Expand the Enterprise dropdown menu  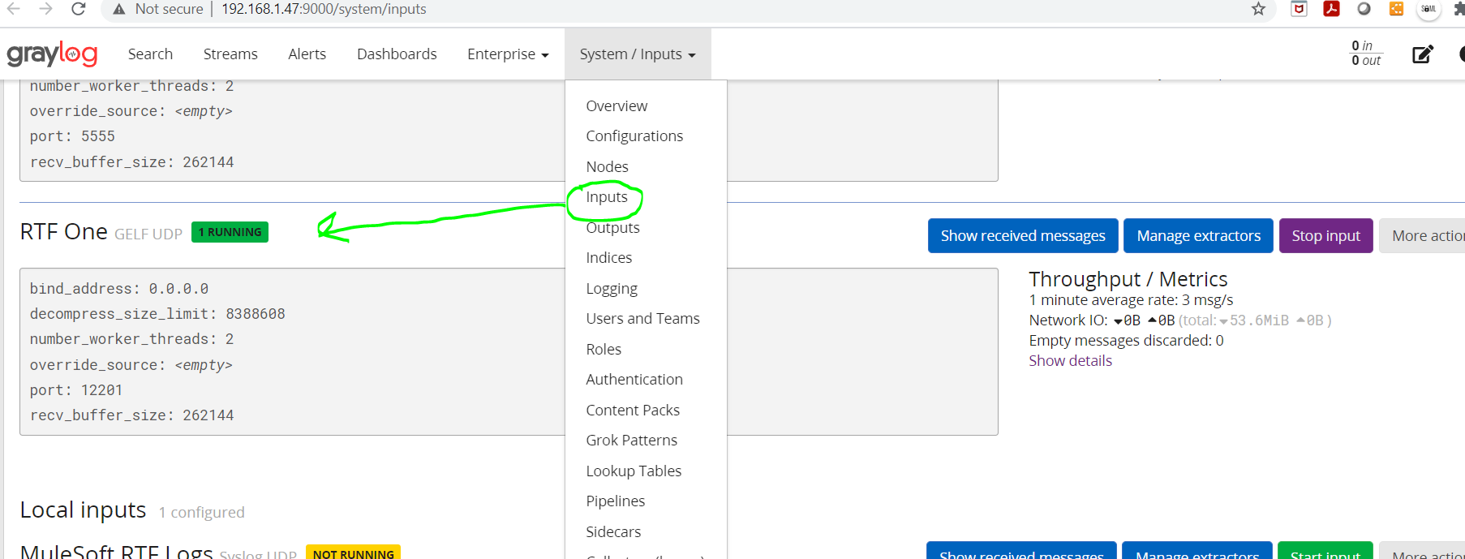tap(508, 54)
